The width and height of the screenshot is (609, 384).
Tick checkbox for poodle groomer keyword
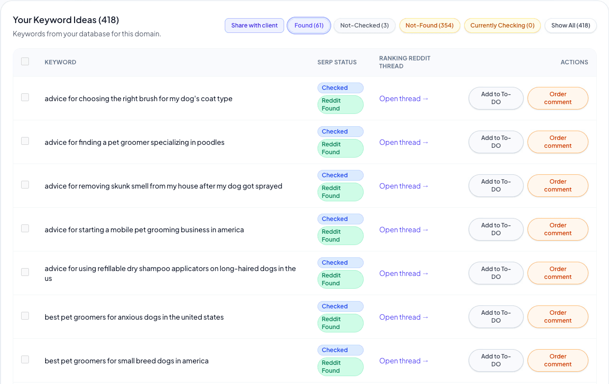(x=25, y=141)
